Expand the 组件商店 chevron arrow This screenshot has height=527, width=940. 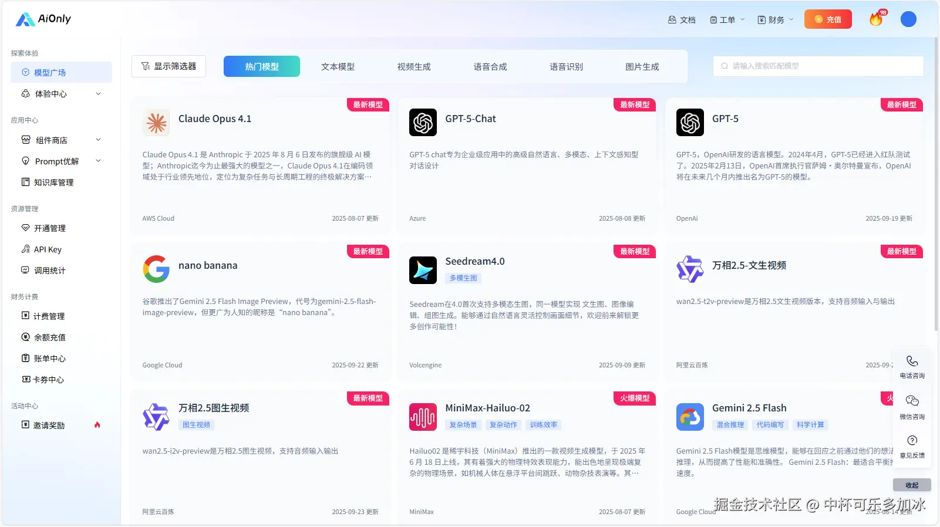(x=98, y=140)
